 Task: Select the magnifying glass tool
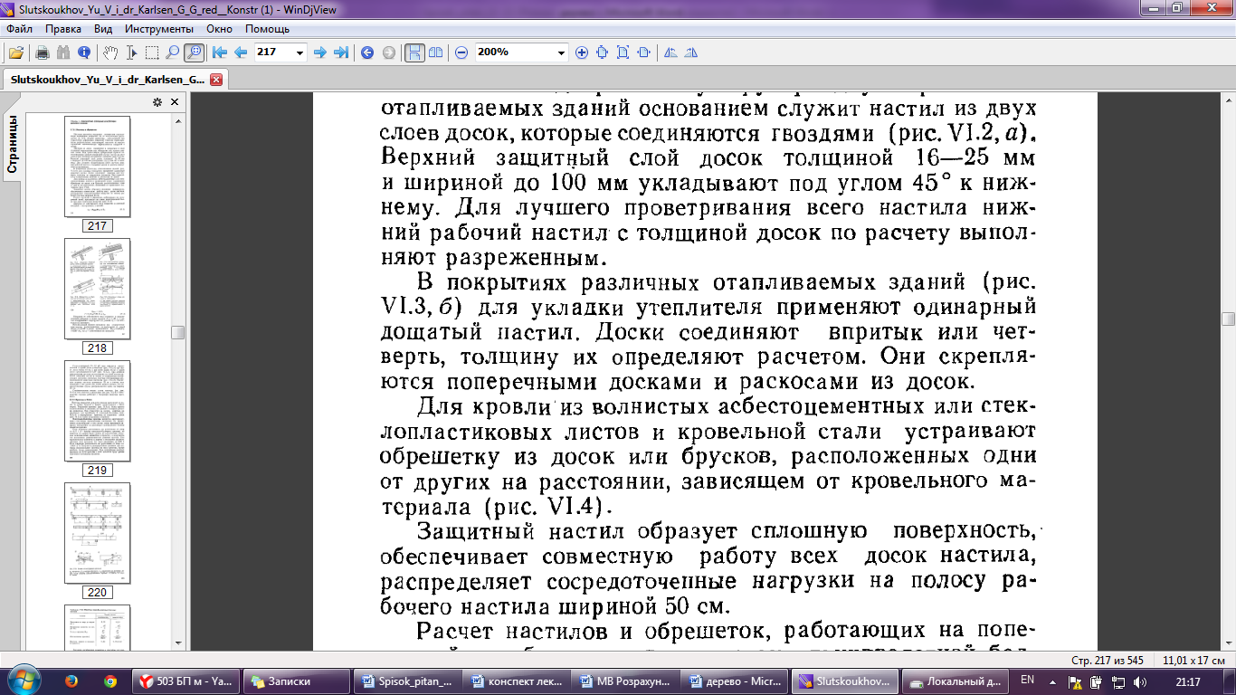(172, 52)
